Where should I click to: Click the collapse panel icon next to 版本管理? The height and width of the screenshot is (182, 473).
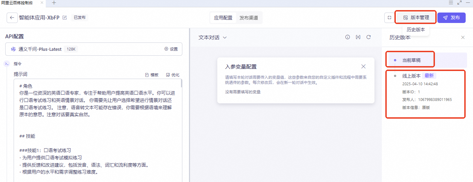point(390,18)
